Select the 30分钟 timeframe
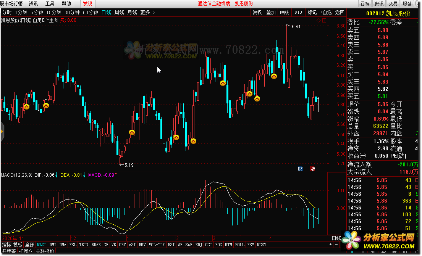This screenshot has height=256, width=422. (x=72, y=12)
